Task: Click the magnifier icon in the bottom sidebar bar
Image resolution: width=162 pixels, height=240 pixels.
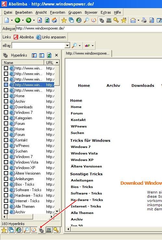Action: 26,230
